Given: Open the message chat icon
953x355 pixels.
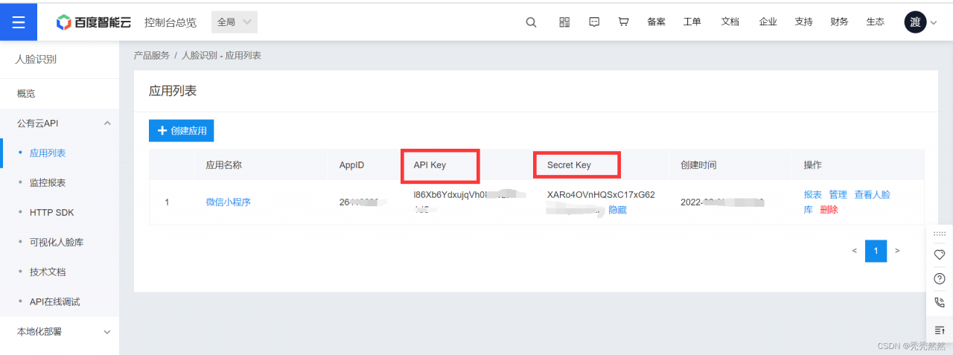Looking at the screenshot, I should tap(594, 22).
